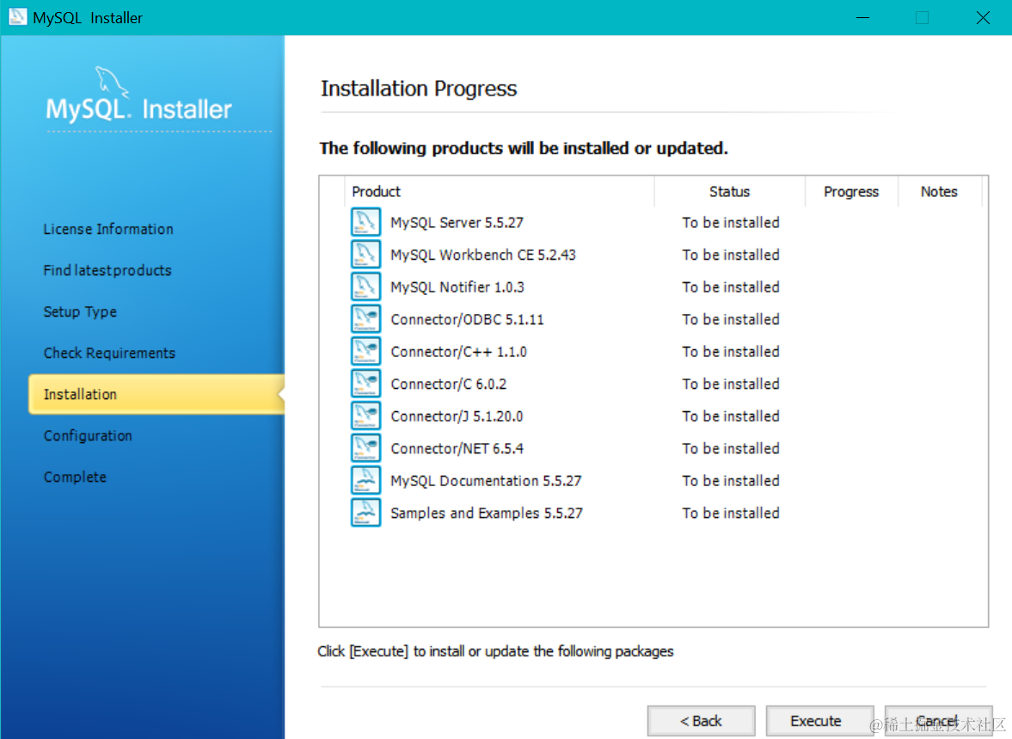Viewport: 1012px width, 739px height.
Task: Click the MySQL Workbench CE 5.2.43 icon
Action: [x=365, y=255]
